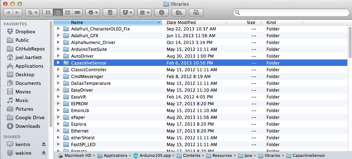Open Downloads in the sidebar

(x=24, y=126)
